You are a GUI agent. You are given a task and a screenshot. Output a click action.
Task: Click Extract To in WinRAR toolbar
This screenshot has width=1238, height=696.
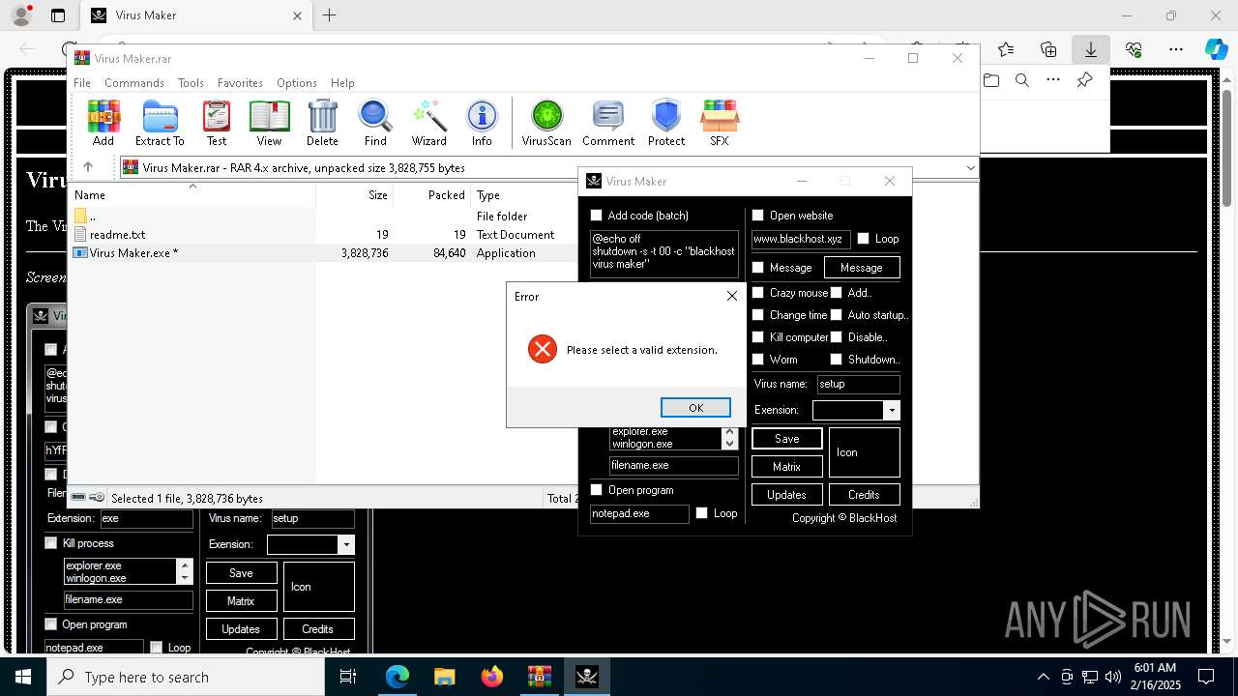[160, 123]
